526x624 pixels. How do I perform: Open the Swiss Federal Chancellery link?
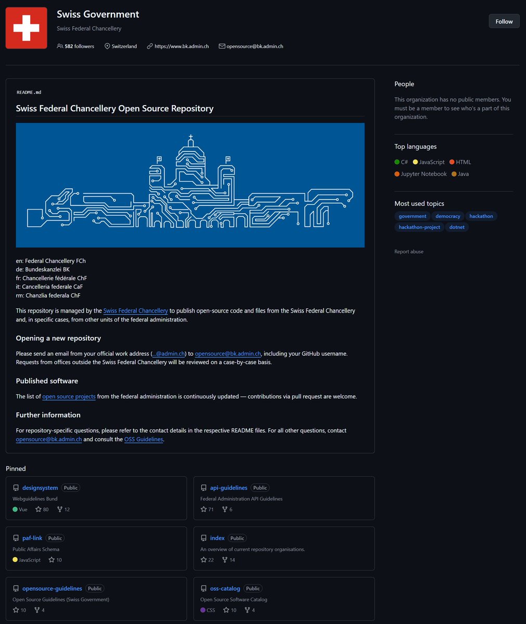(x=135, y=311)
